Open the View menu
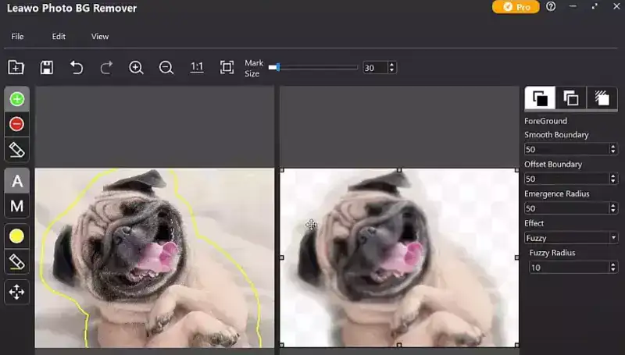This screenshot has height=355, width=625. click(100, 36)
